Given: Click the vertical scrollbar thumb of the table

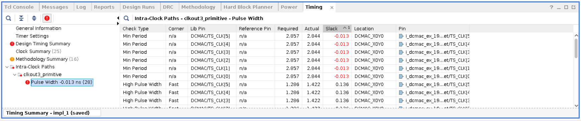Looking at the screenshot, I should (576, 48).
